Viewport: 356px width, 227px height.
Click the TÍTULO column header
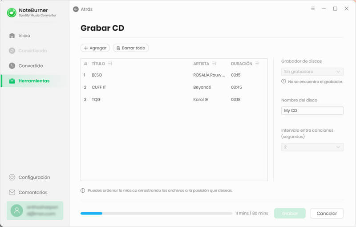coord(98,64)
